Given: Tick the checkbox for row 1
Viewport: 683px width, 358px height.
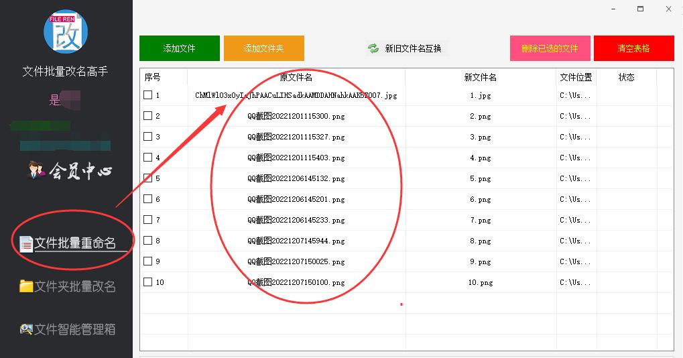Looking at the screenshot, I should pyautogui.click(x=147, y=95).
